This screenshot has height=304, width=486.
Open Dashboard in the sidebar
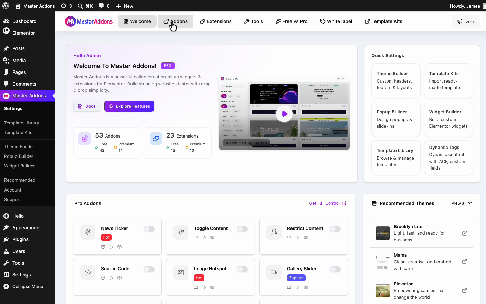[28, 21]
